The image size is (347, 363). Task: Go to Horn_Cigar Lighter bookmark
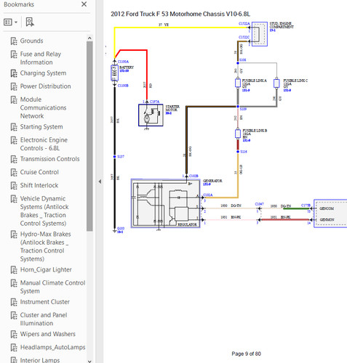(46, 269)
